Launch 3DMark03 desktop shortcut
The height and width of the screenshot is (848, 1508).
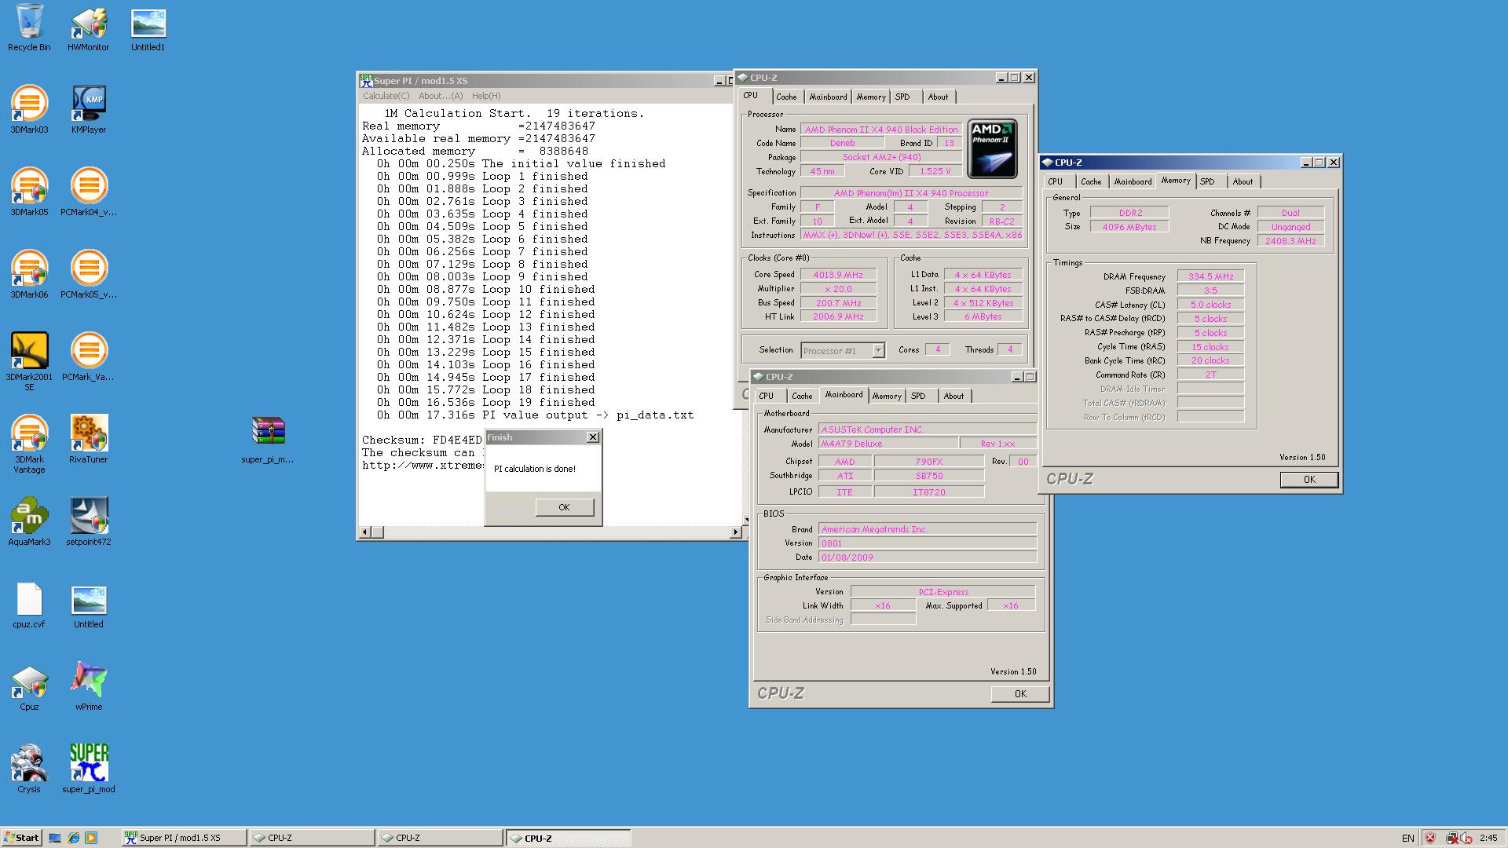29,109
